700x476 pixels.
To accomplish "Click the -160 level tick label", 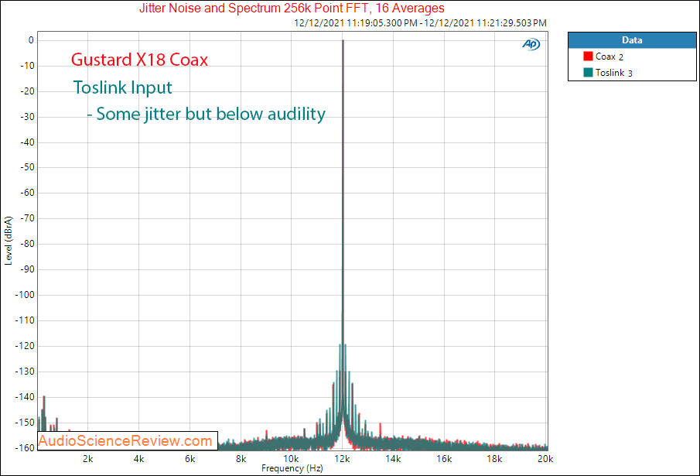I will click(25, 448).
